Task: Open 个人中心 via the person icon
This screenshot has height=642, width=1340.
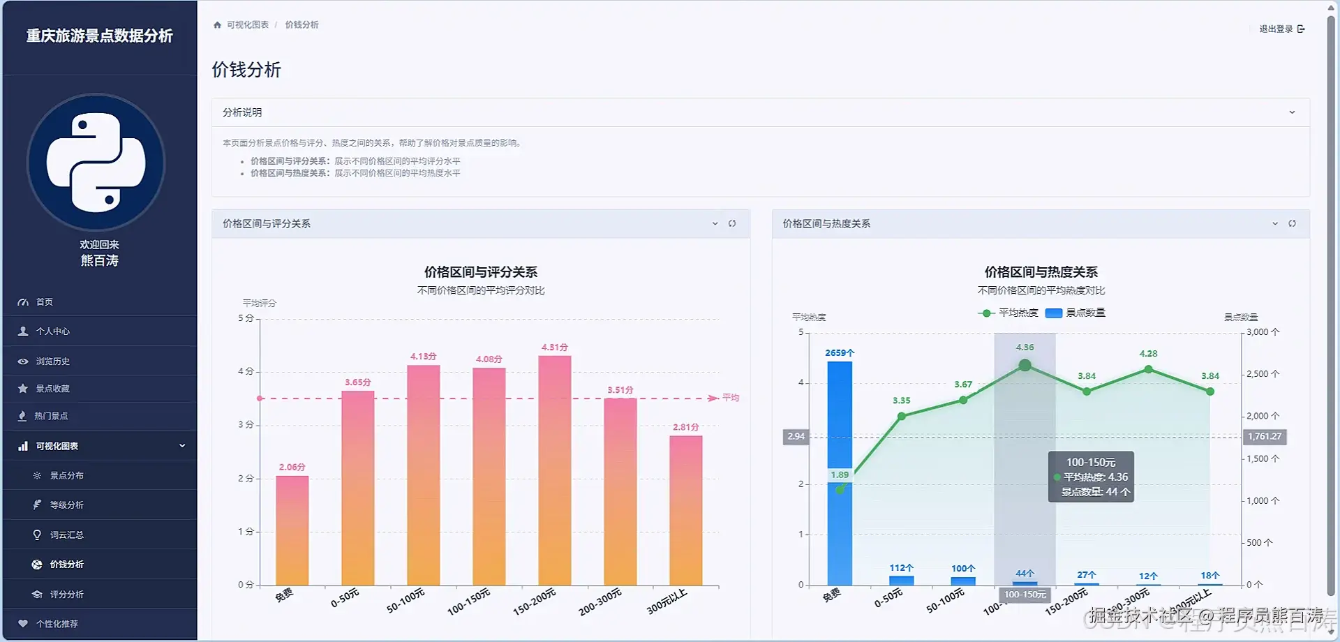Action: point(23,331)
